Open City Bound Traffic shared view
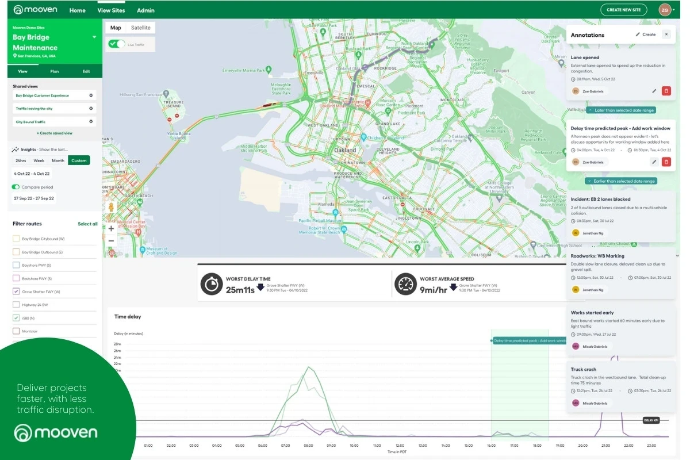The image size is (690, 460). pos(55,121)
